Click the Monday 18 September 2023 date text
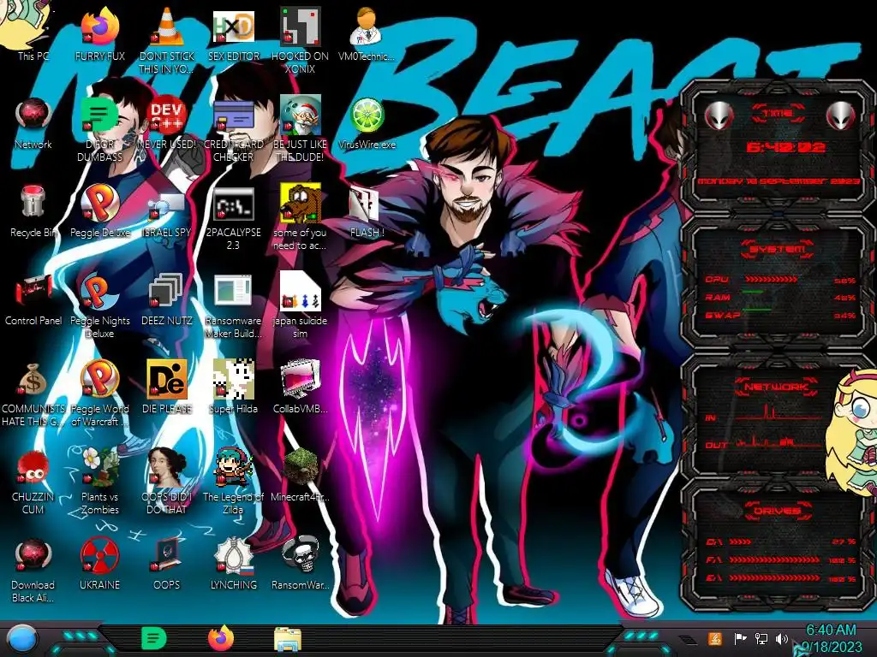This screenshot has height=657, width=877. coord(778,181)
